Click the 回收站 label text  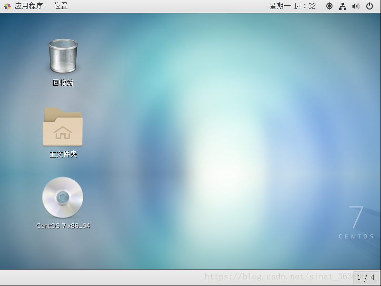coord(63,83)
